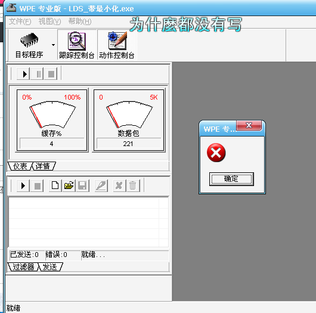The width and height of the screenshot is (316, 313).
Task: Open the 帮助(H) menu
Action: tap(80, 21)
